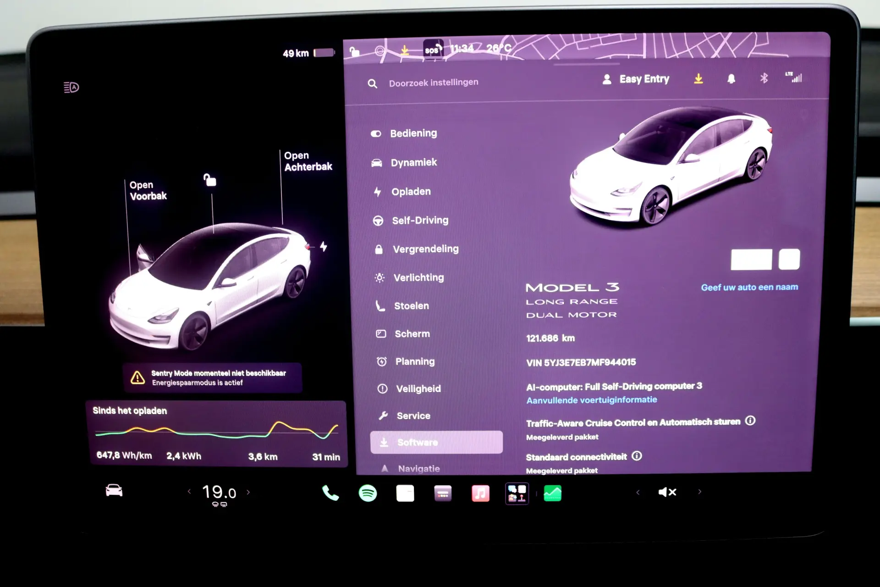
Task: Tap the 49 km battery range indicator
Action: [x=309, y=53]
